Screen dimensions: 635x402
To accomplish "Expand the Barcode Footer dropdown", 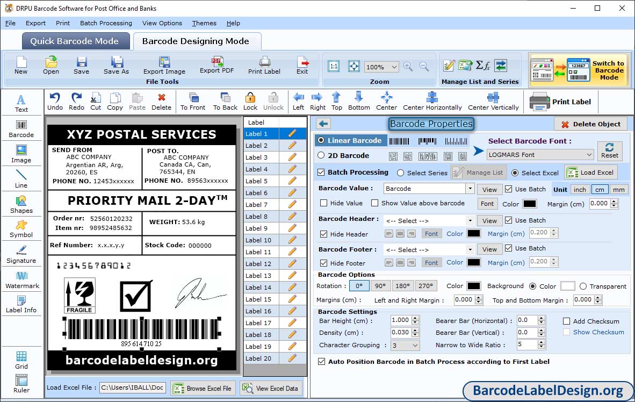I will pyautogui.click(x=470, y=249).
